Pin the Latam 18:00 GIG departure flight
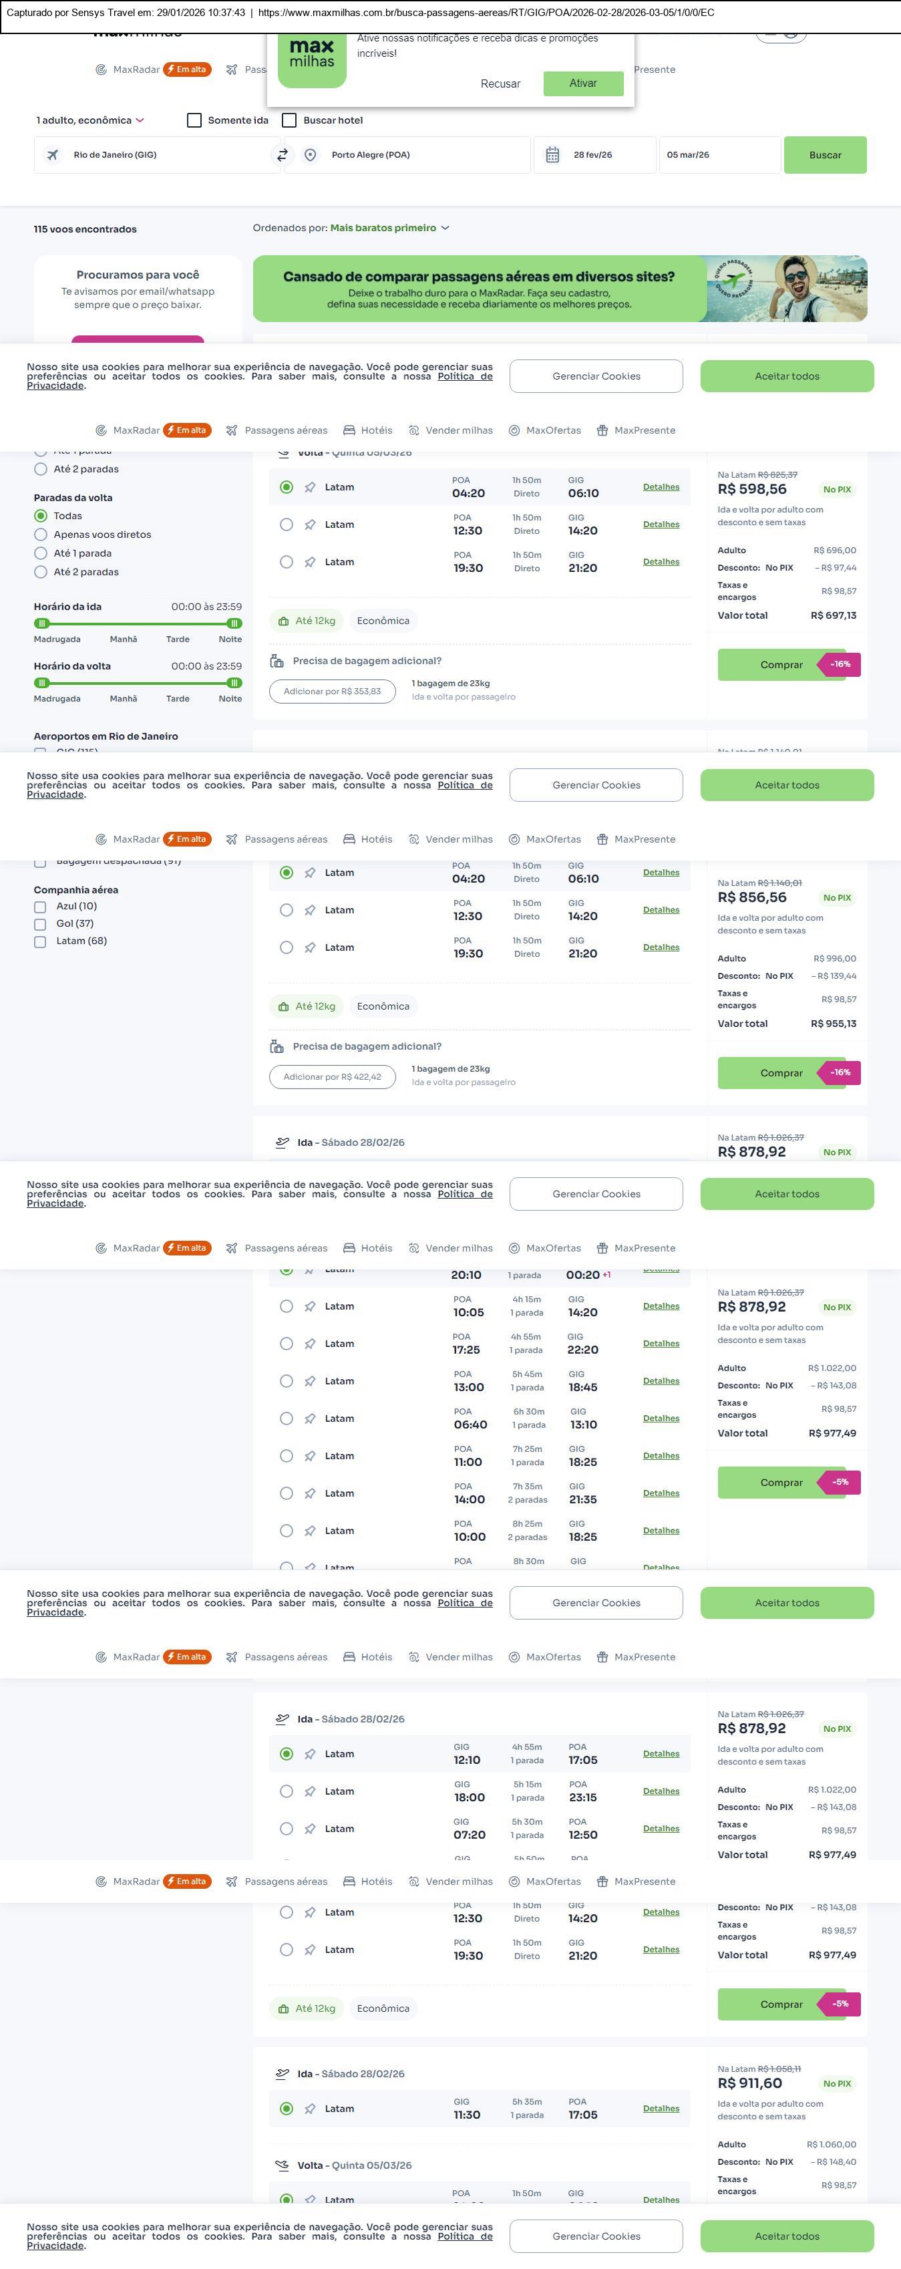Viewport: 901px width, 2269px height. click(x=310, y=1791)
